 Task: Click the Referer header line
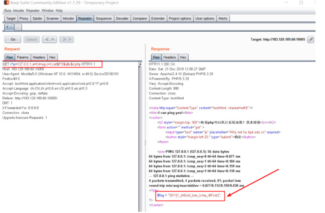coord(30,98)
